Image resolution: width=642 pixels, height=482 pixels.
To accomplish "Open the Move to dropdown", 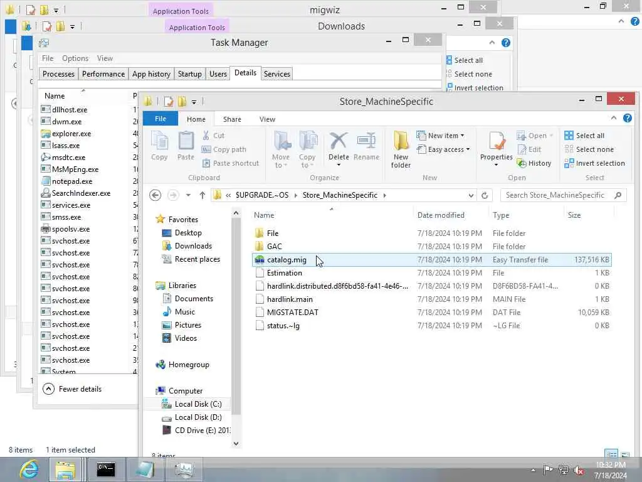I will 281,149.
